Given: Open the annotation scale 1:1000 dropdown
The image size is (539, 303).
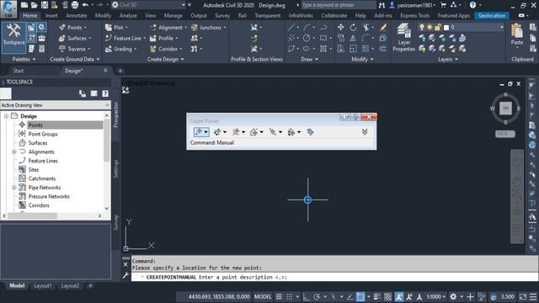Looking at the screenshot, I should tap(435, 296).
